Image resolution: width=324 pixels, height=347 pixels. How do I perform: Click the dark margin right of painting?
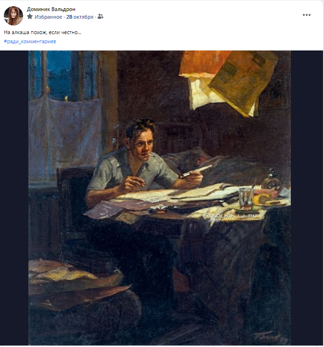[307, 198]
